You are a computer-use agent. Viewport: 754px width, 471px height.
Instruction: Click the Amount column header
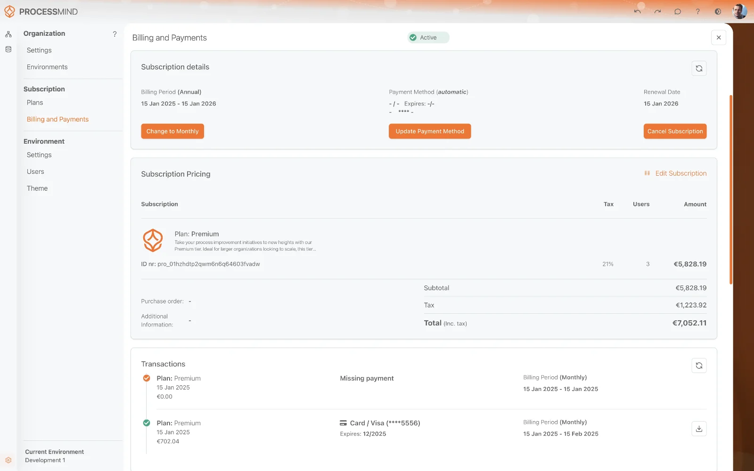695,204
